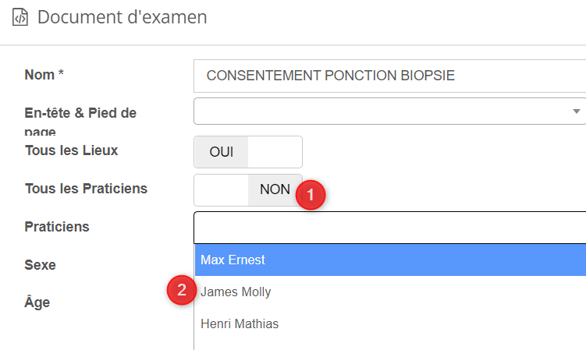Toggle the Tous les Praticiens switch

tap(247, 189)
